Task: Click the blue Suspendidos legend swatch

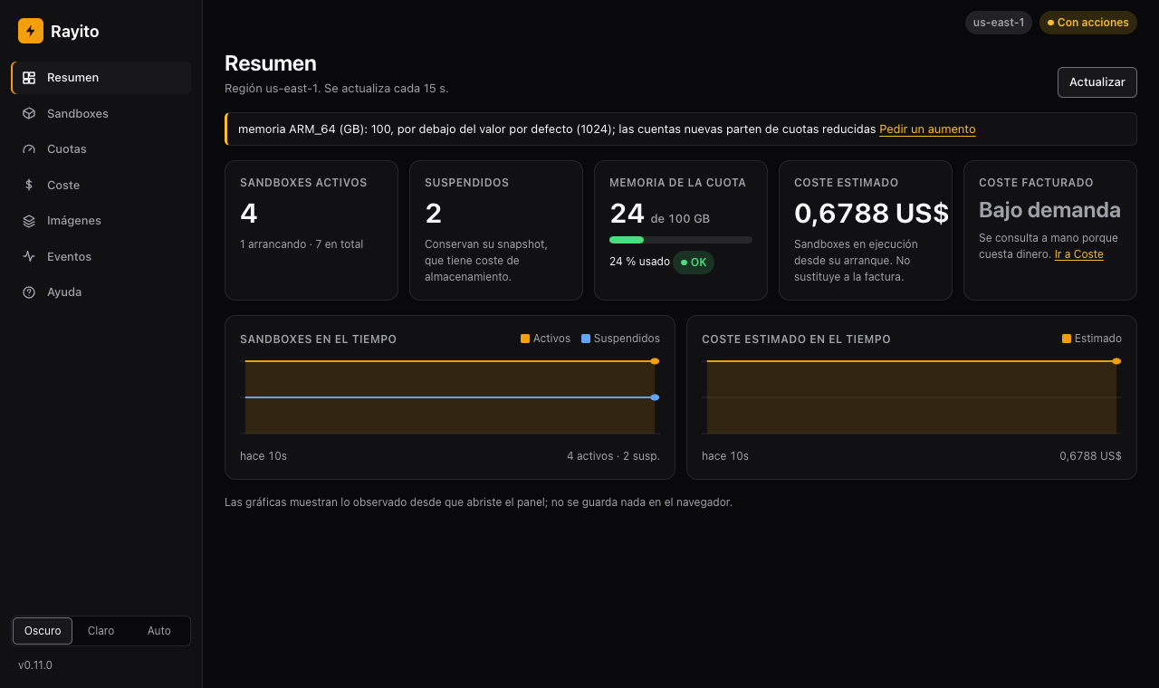Action: (x=586, y=339)
